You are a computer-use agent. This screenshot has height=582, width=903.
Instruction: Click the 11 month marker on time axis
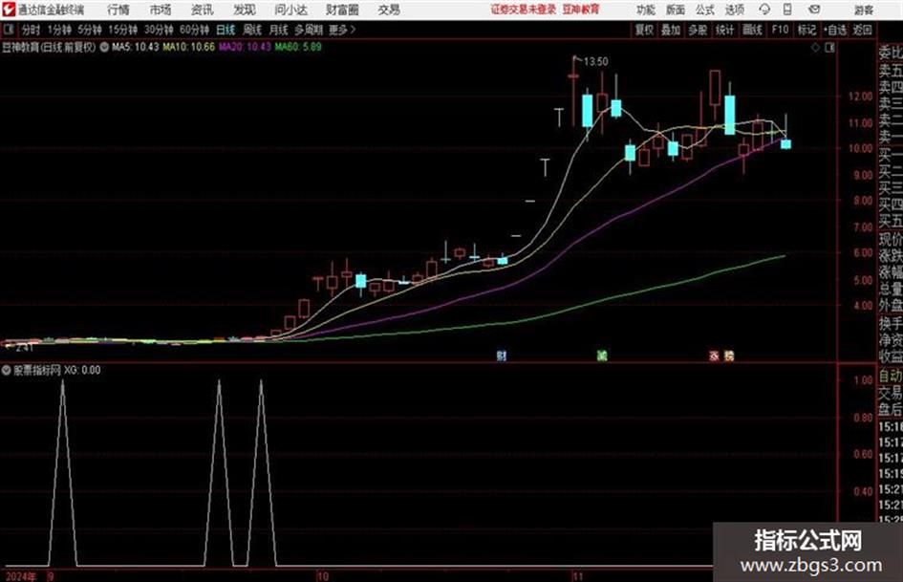(x=579, y=575)
